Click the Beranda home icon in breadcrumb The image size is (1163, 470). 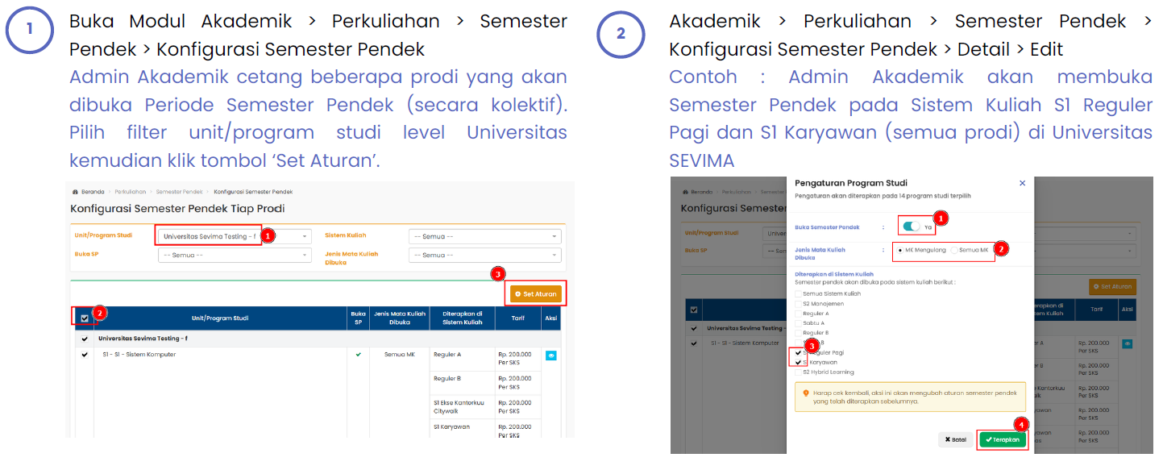75,192
